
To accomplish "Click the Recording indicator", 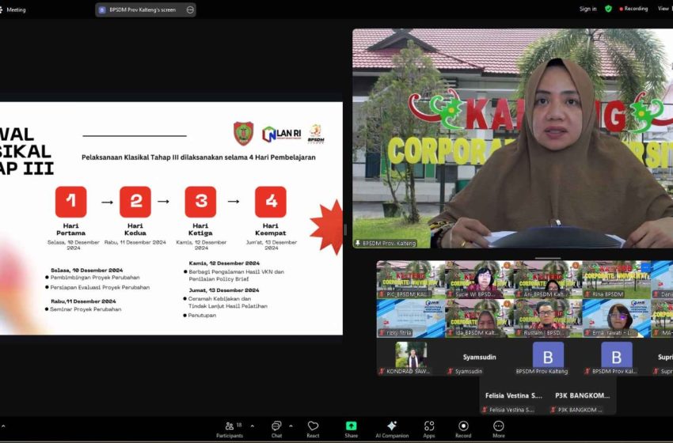I will coord(633,9).
